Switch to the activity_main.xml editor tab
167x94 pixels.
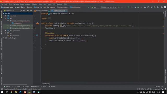point(41,11)
